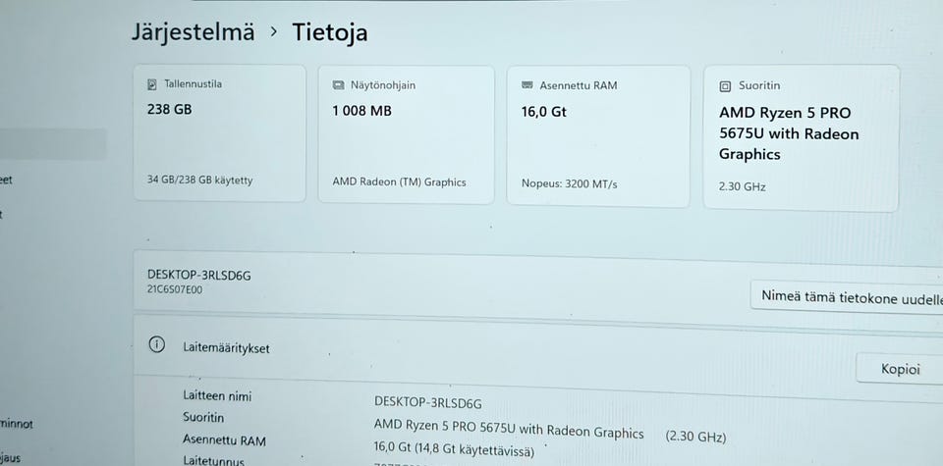Screen dimensions: 943x466
Task: Open rename PC button 'Nimeä tämä tietokone uudelleen'
Action: point(847,298)
